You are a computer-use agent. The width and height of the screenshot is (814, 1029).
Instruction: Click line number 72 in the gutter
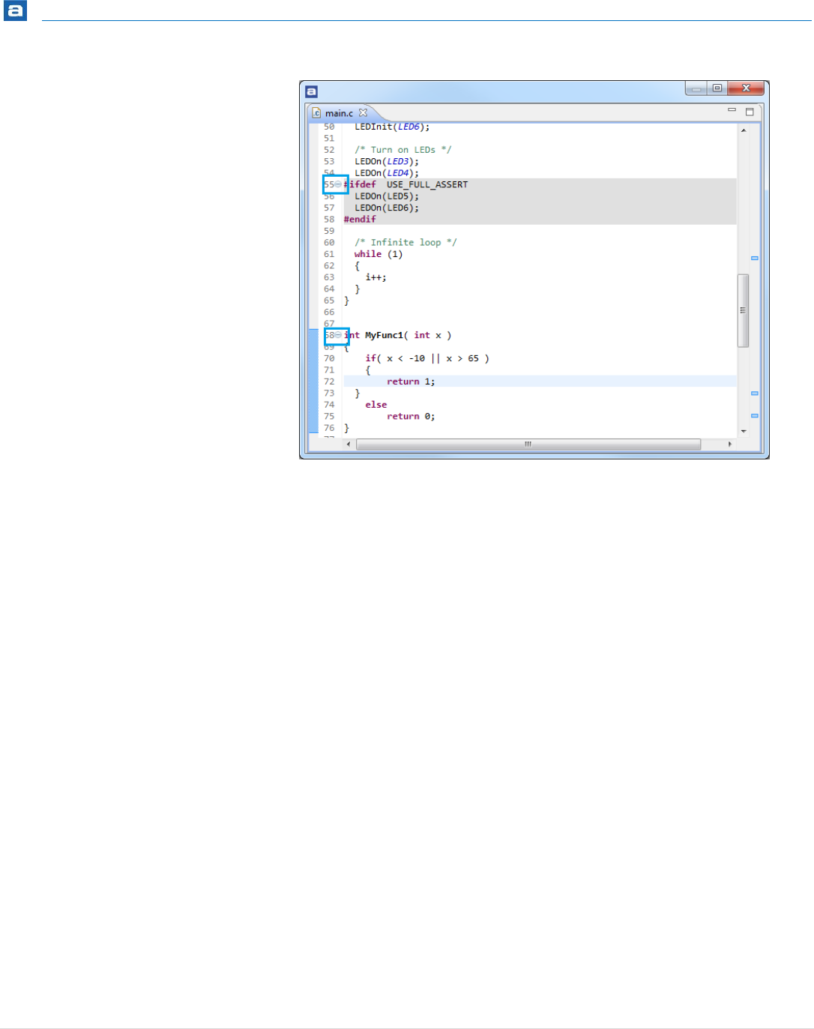pyautogui.click(x=329, y=381)
